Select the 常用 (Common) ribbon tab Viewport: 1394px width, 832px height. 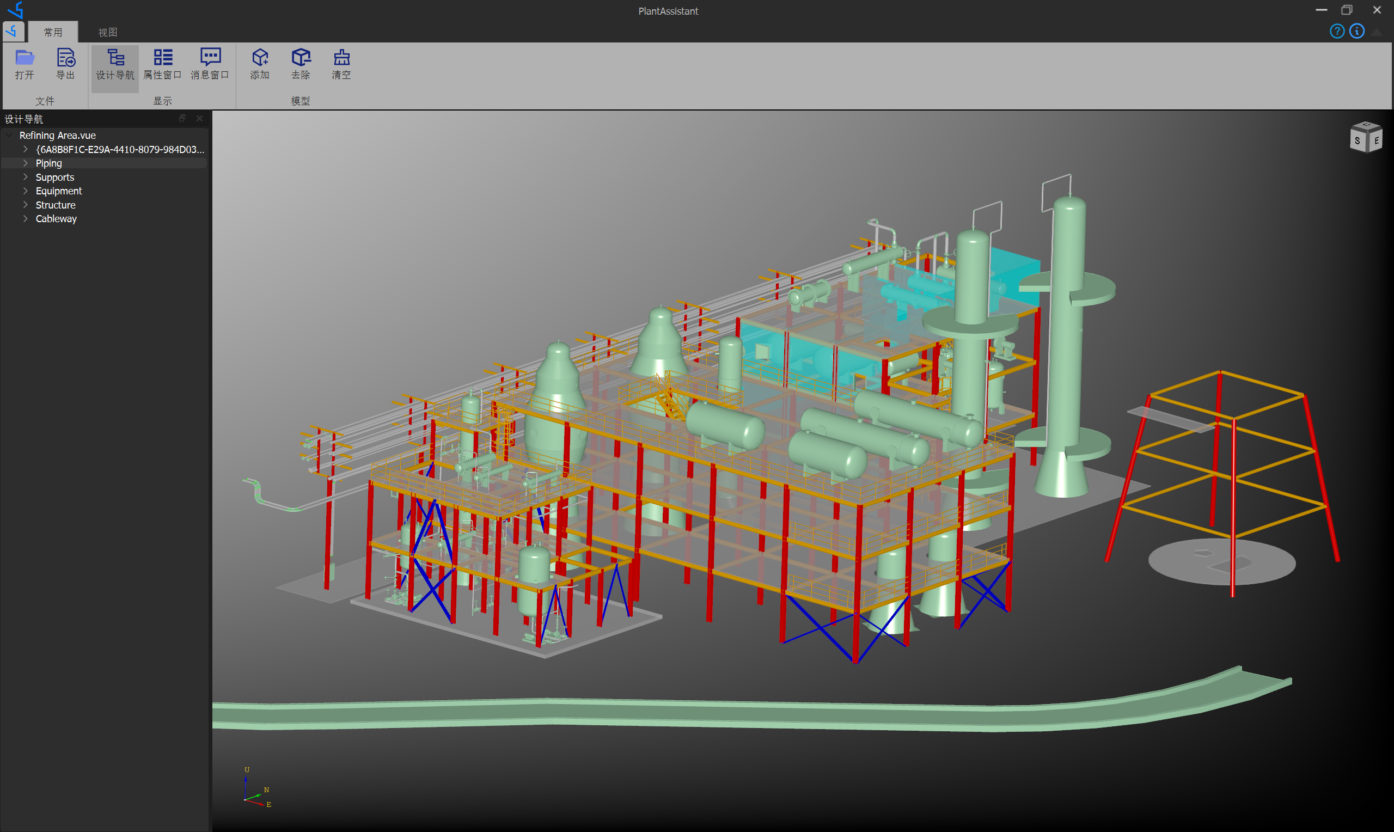tap(53, 33)
